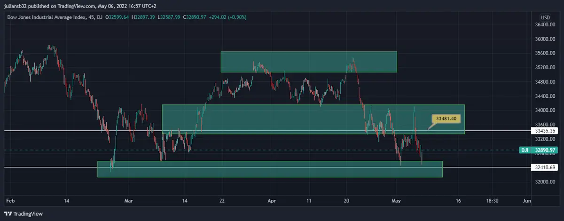
Task: Click the 34400.00 price scale label
Action: point(545,96)
